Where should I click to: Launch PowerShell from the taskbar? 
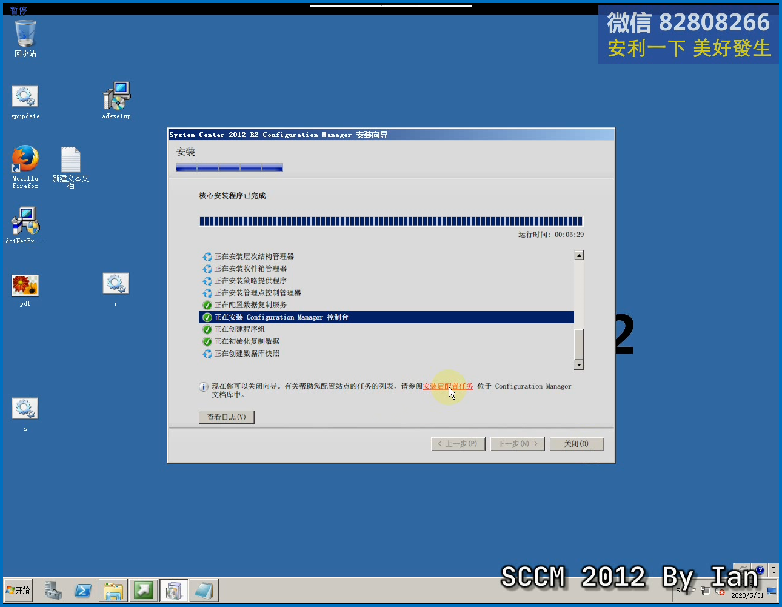pyautogui.click(x=84, y=590)
